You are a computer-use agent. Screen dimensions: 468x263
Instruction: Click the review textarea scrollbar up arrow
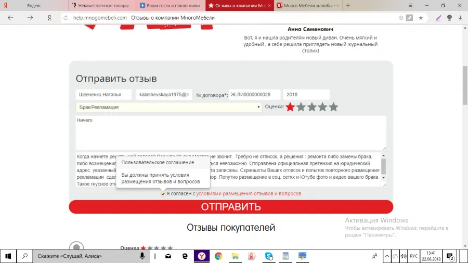click(384, 155)
